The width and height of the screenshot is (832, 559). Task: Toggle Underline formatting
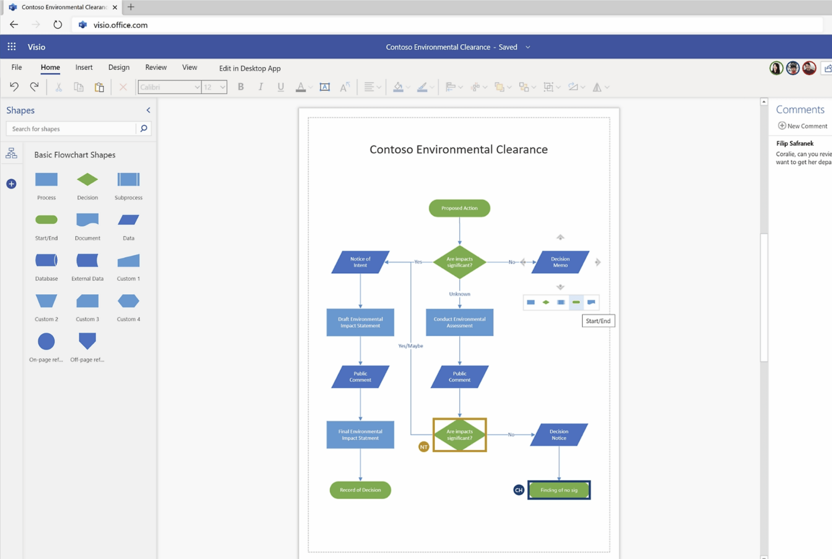coord(281,87)
